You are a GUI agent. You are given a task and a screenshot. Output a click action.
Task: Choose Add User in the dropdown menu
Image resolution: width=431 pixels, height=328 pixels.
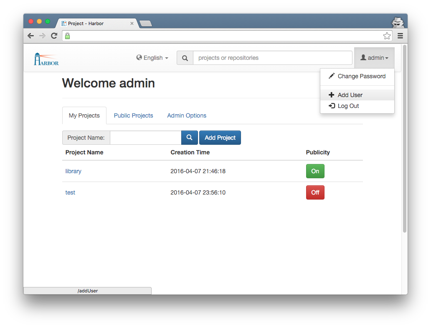point(357,95)
